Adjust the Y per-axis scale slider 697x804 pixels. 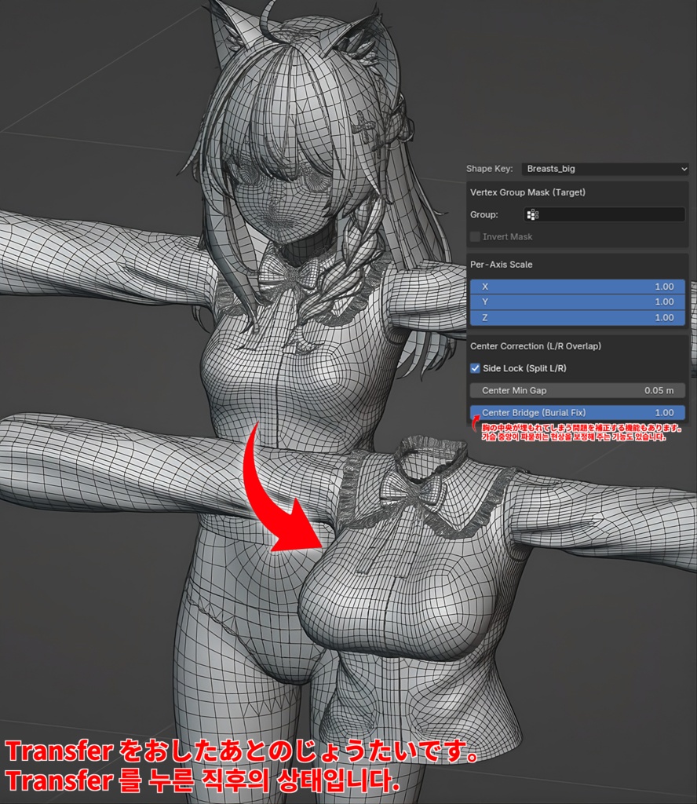tap(578, 302)
